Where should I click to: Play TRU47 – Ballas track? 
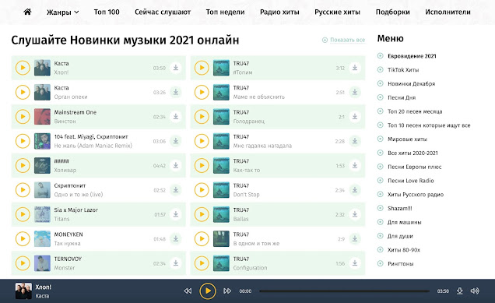(202, 214)
